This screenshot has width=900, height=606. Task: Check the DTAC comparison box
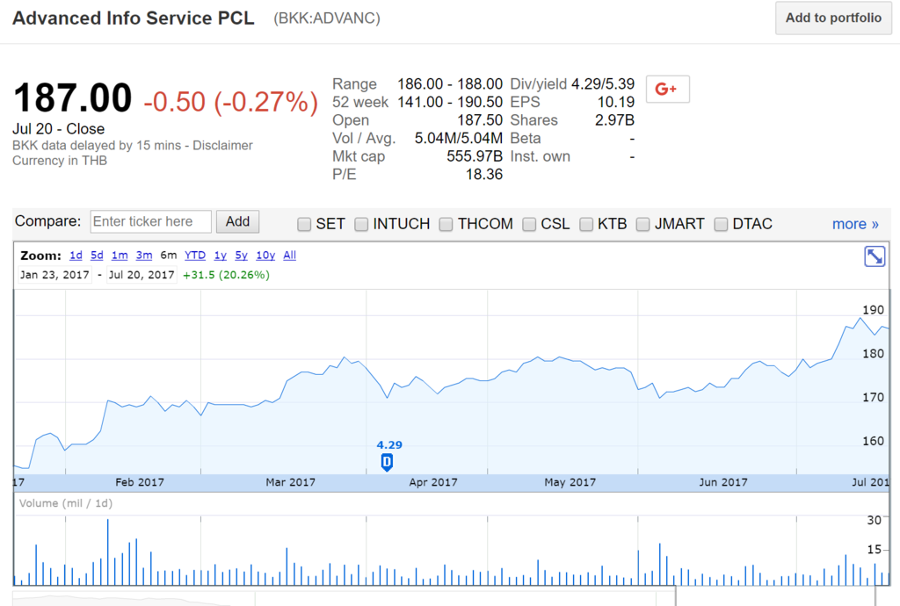click(721, 224)
